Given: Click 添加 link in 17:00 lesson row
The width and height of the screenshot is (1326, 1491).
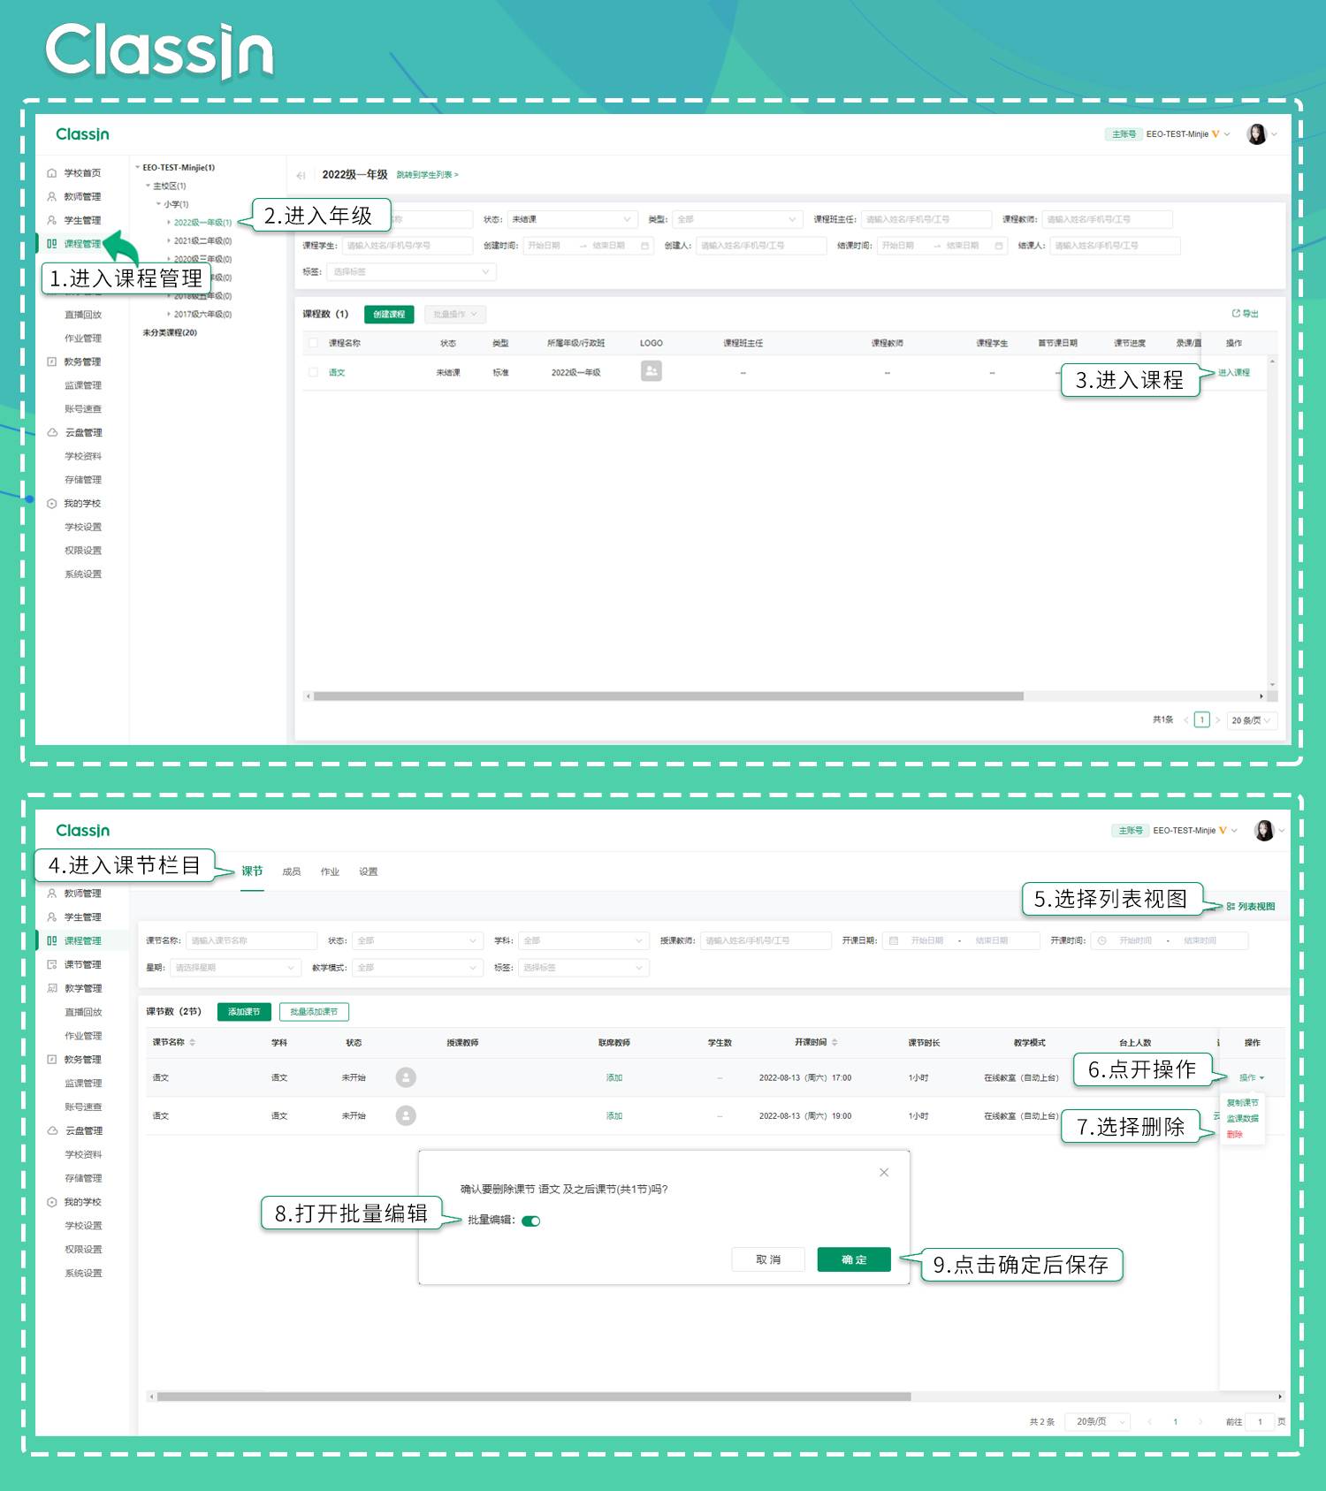Looking at the screenshot, I should coord(614,1078).
